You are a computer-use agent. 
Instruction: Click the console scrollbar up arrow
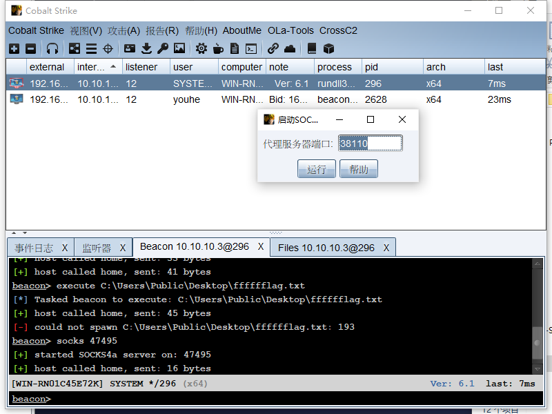pos(538,264)
